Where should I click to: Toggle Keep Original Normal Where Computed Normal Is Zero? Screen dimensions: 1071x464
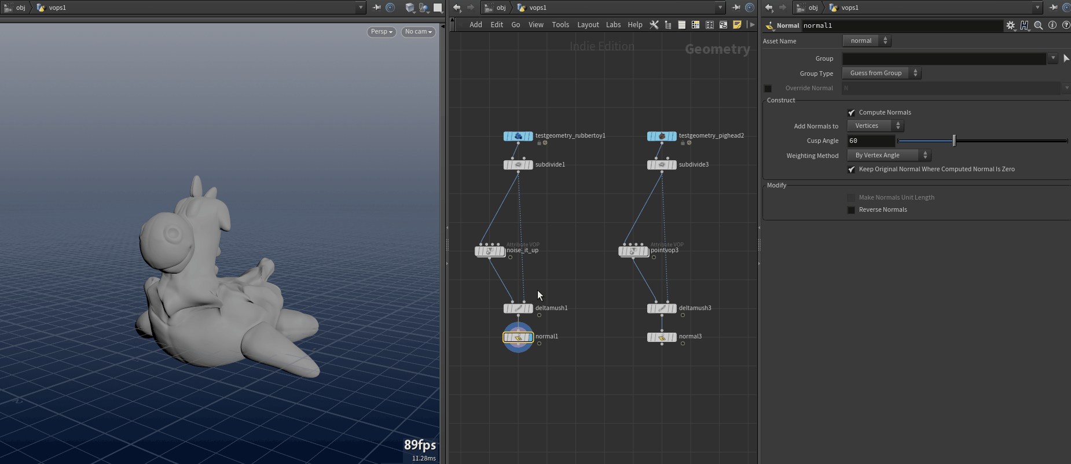[852, 170]
